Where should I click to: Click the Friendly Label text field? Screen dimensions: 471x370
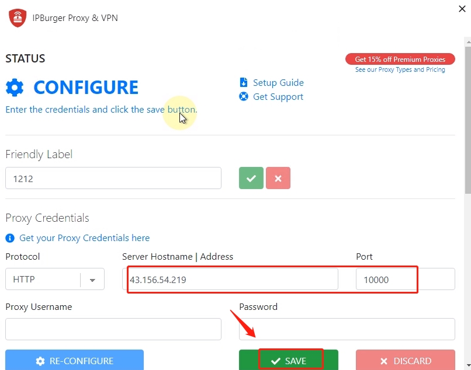(113, 179)
